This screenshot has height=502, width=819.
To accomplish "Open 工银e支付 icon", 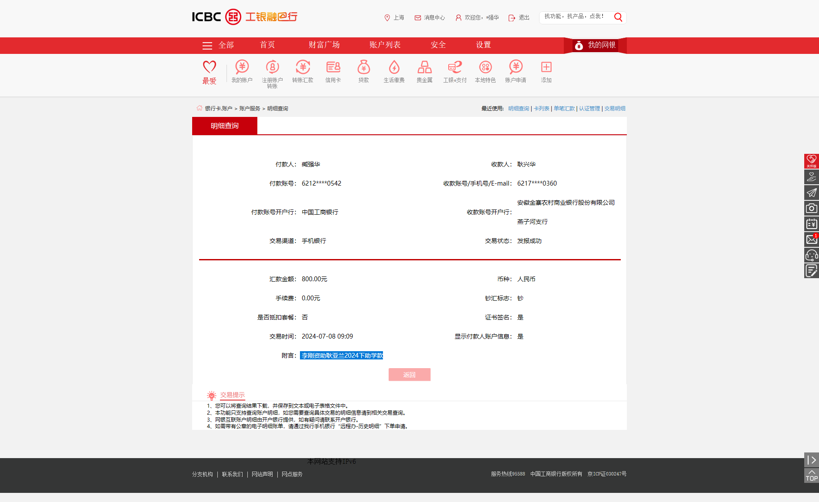I will [455, 71].
